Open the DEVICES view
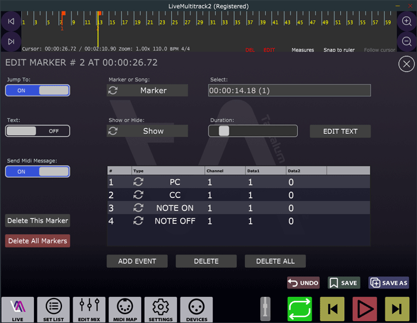 point(197,309)
